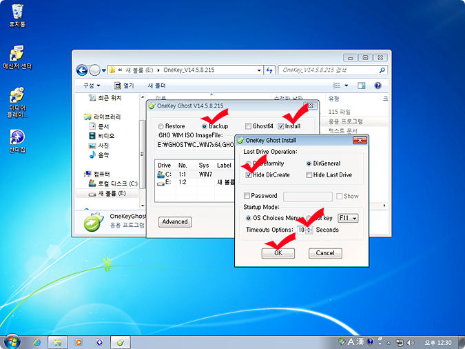Image resolution: width=465 pixels, height=349 pixels.
Task: Select the OS Choices Menu radio button
Action: (248, 218)
